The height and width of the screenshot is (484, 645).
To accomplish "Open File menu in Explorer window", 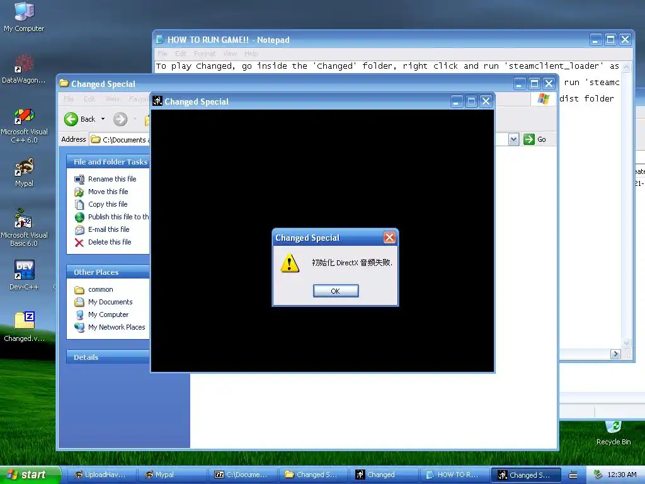I will [x=69, y=99].
